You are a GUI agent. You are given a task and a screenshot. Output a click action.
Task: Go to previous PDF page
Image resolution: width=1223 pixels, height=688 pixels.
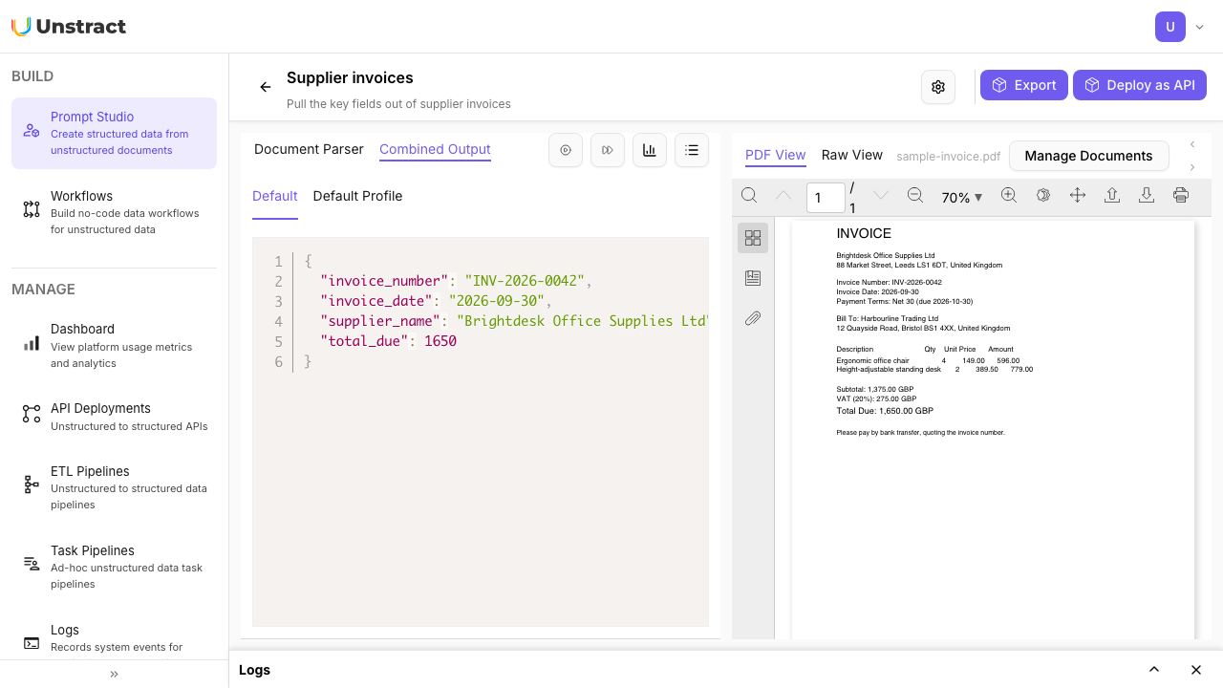[783, 196]
